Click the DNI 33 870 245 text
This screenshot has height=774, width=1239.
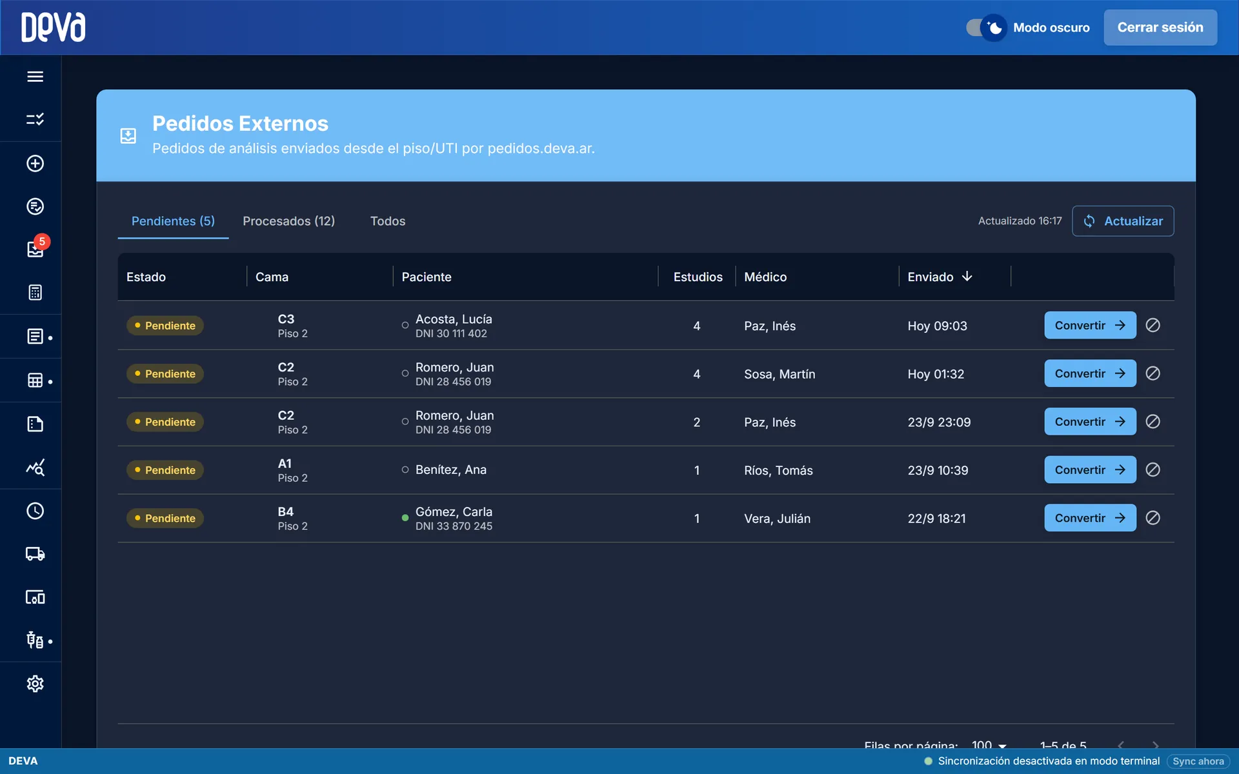[454, 526]
